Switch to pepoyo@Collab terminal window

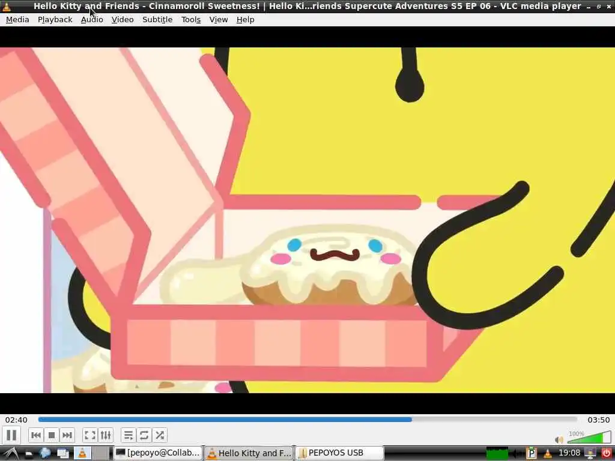[158, 453]
